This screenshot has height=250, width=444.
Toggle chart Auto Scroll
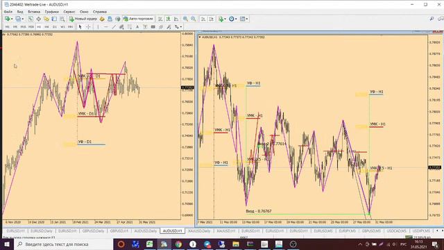(203, 19)
